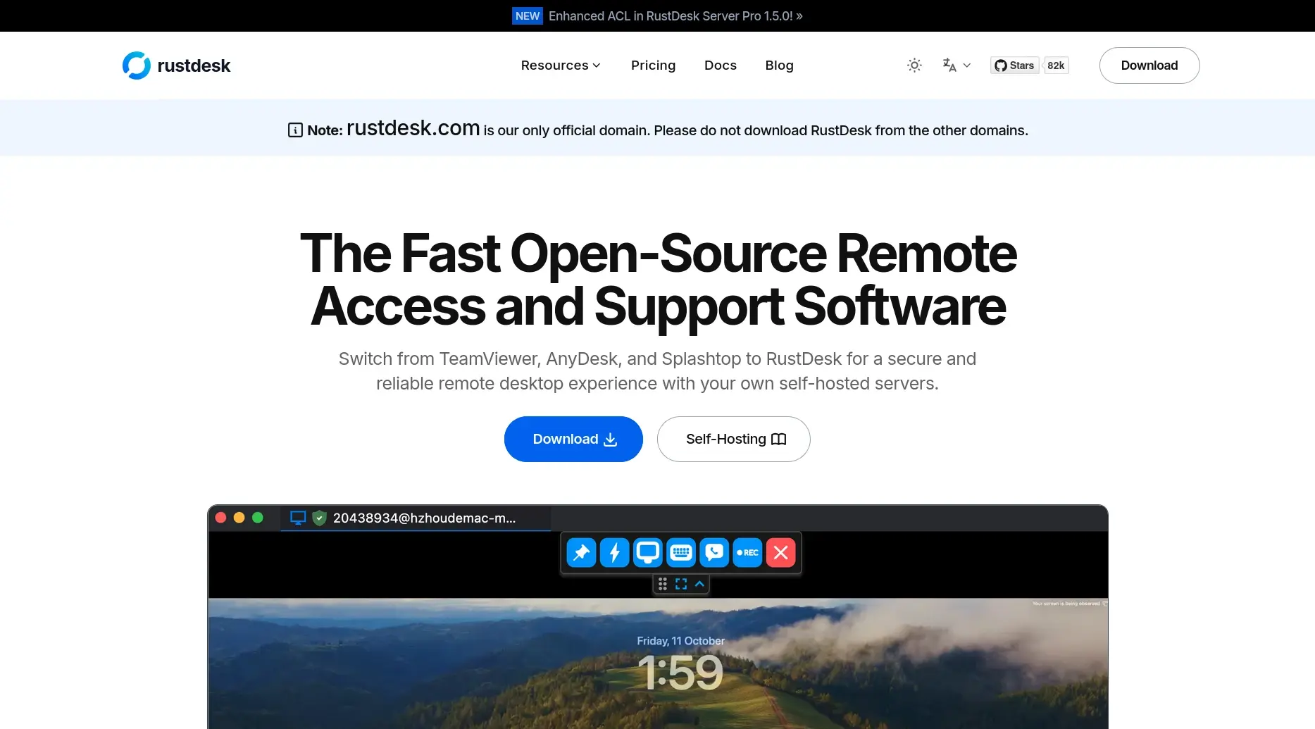The image size is (1315, 729).
Task: Collapse the remote toolbar with up chevron
Action: [699, 584]
